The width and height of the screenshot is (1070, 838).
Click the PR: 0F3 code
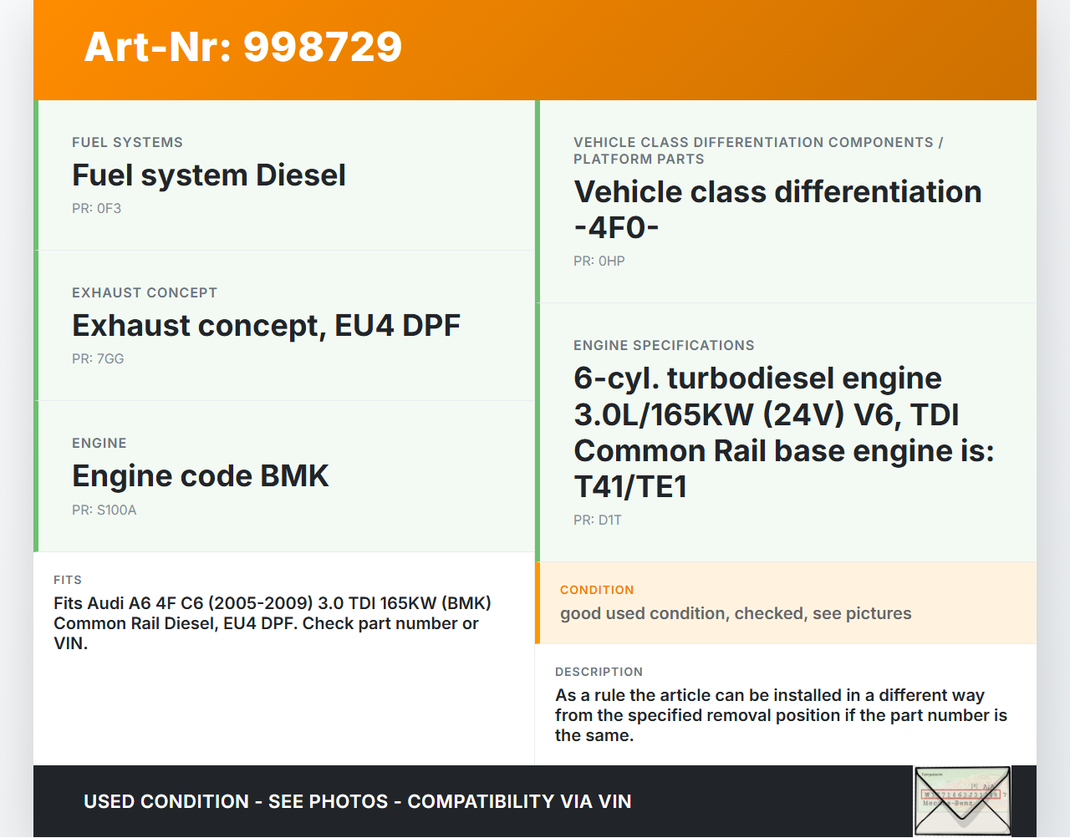(96, 209)
